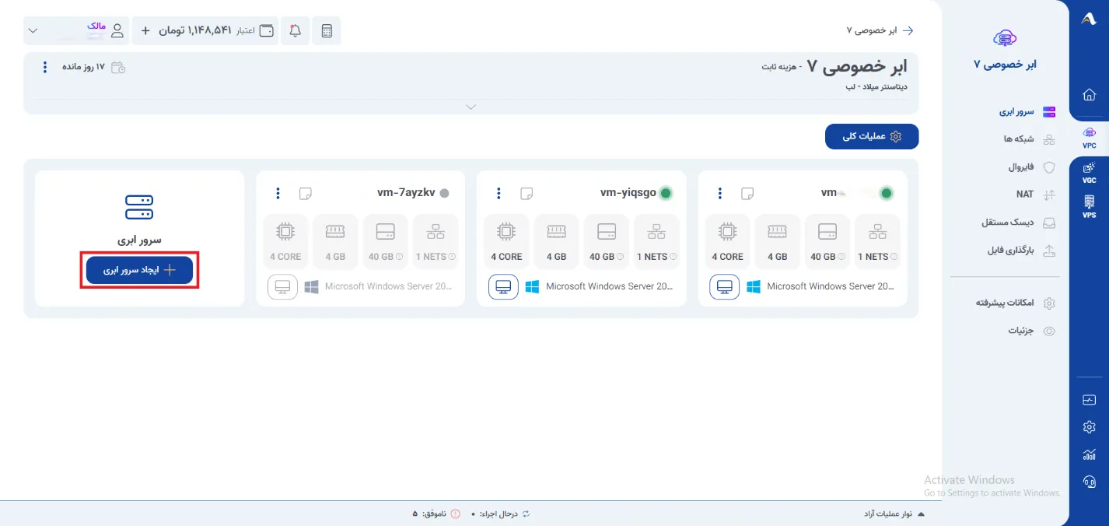Screen dimensions: 1109x526
Task: Open the notifications bell
Action: [x=296, y=31]
